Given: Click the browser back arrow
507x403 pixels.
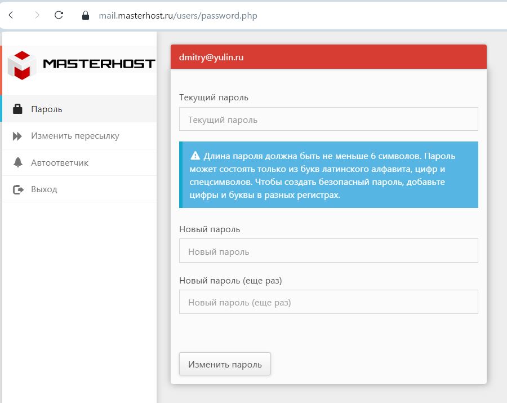Looking at the screenshot, I should [11, 15].
